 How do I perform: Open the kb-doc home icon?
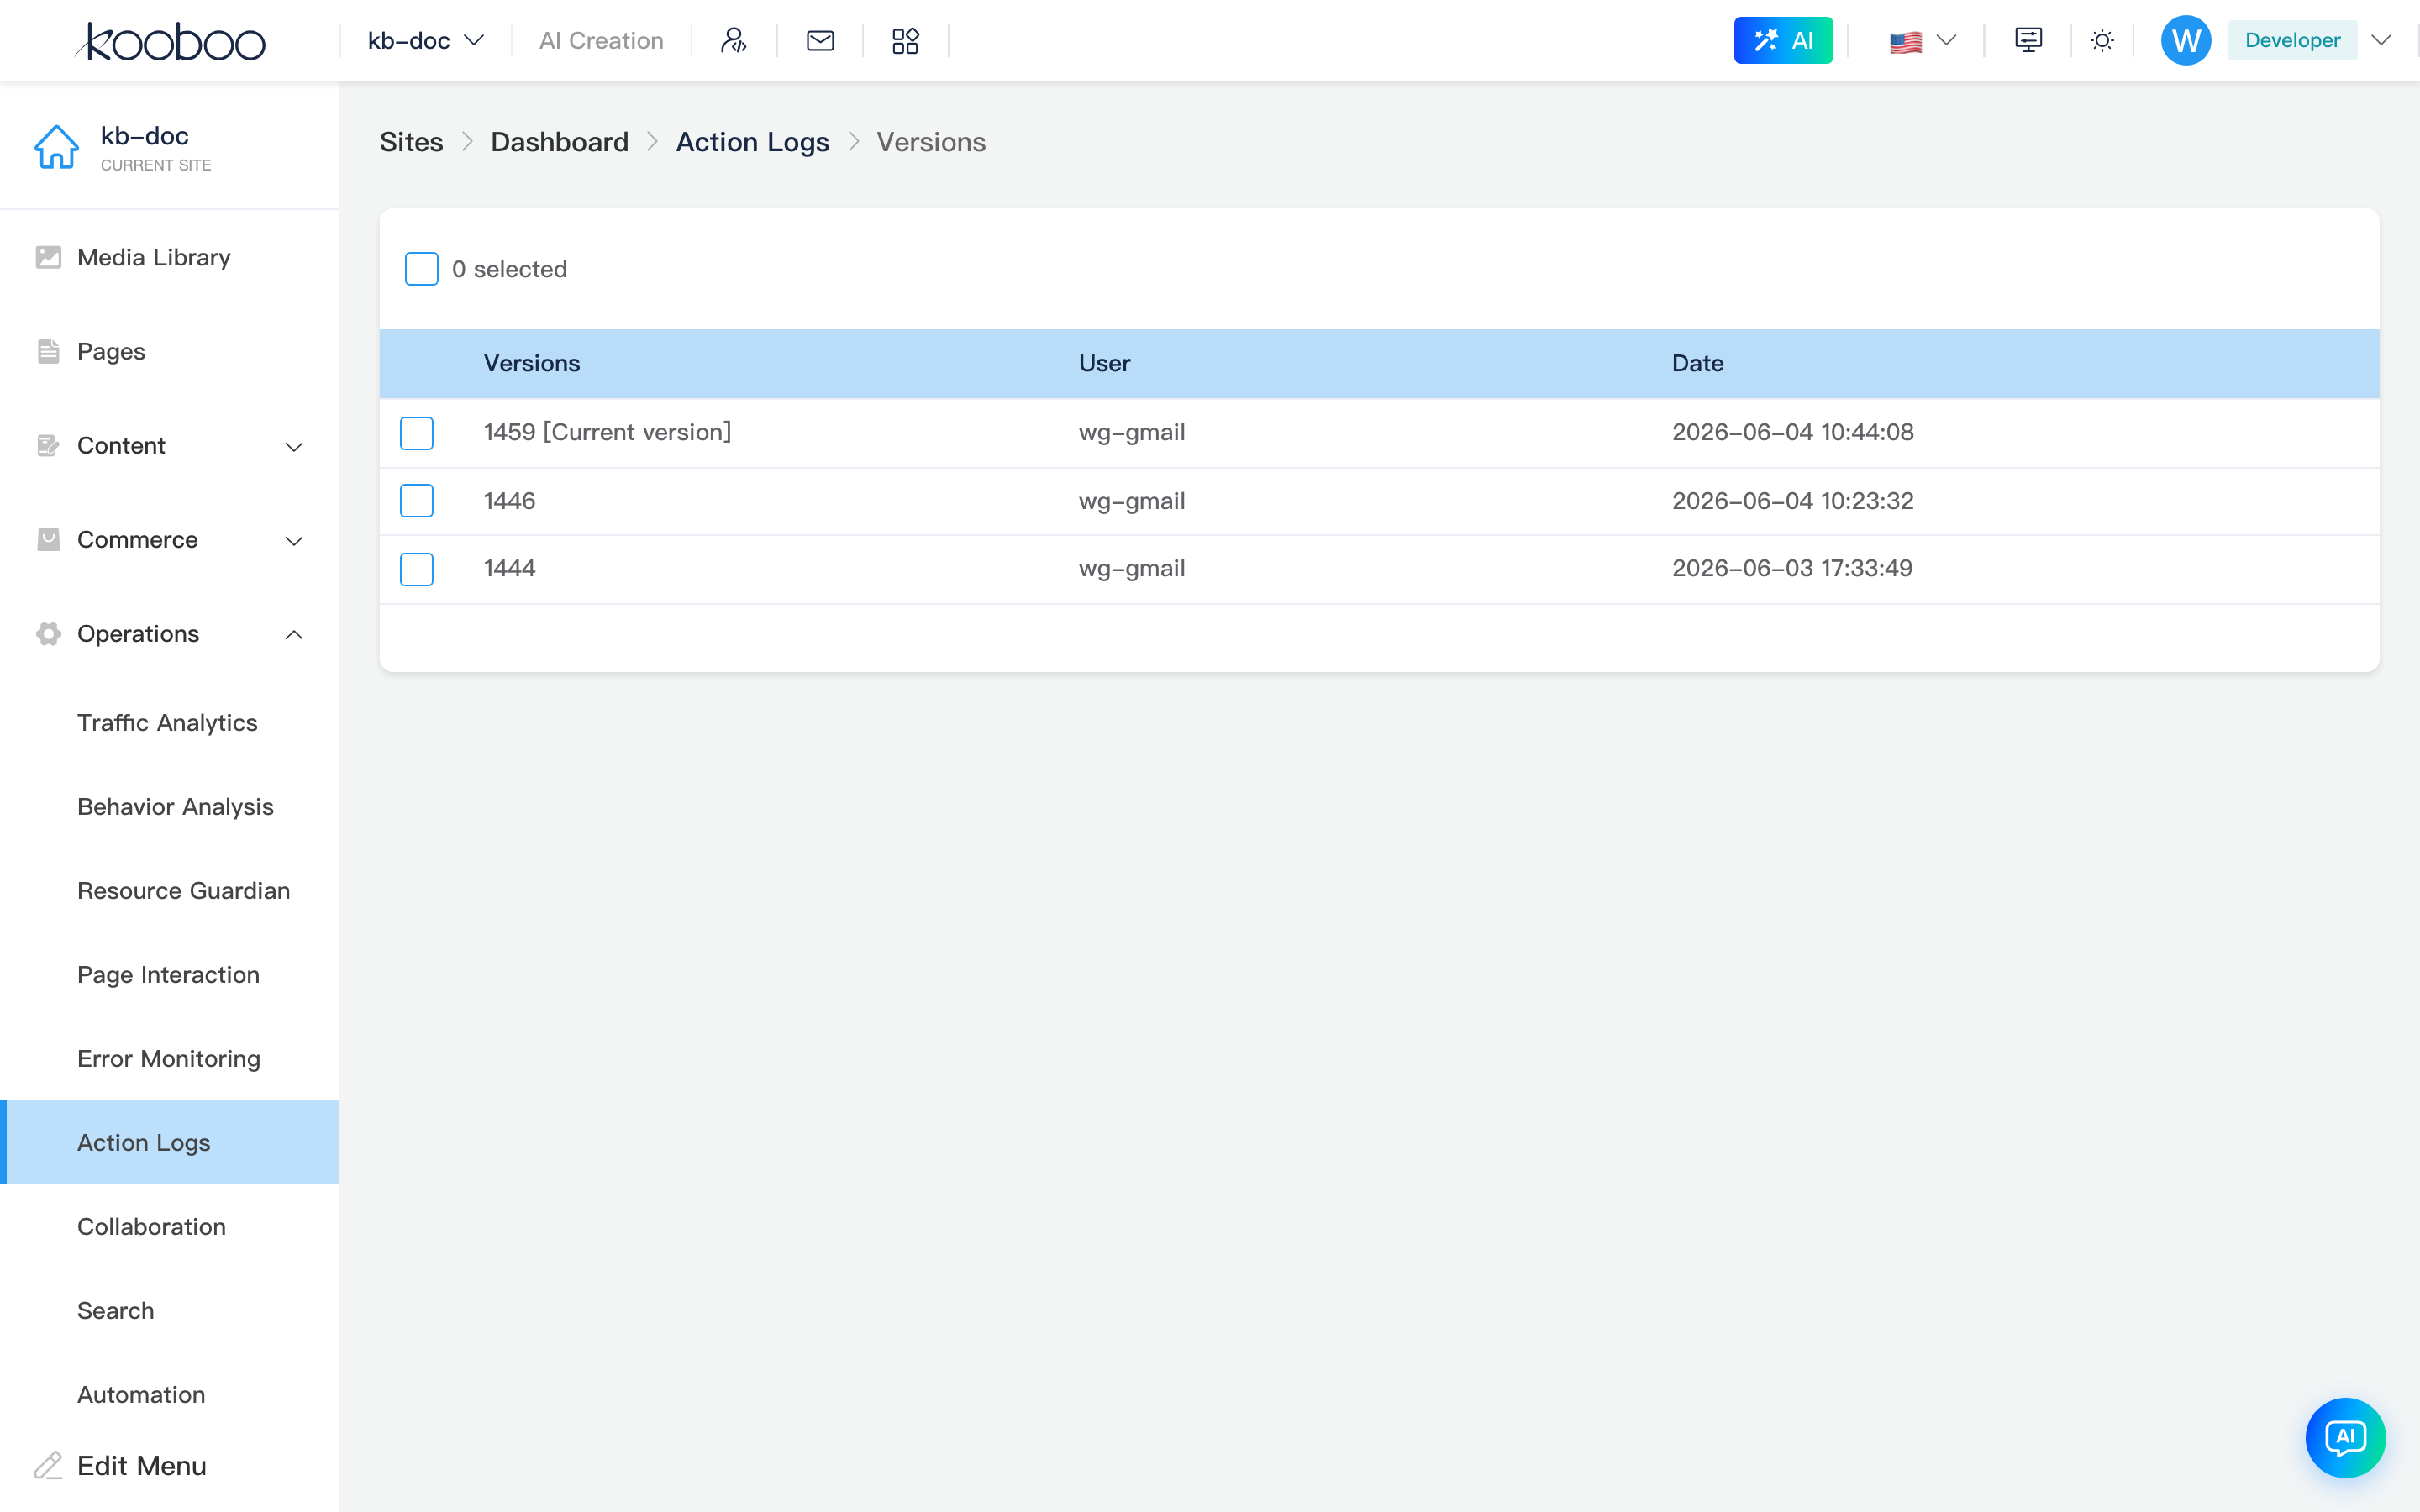56,147
